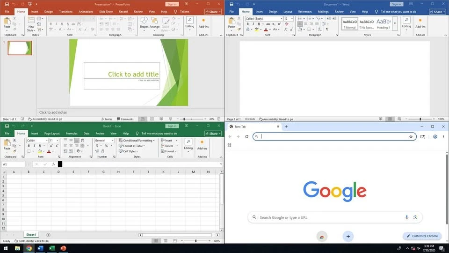The image size is (449, 253).
Task: Toggle paragraph marks display in Word
Action: point(327,29)
